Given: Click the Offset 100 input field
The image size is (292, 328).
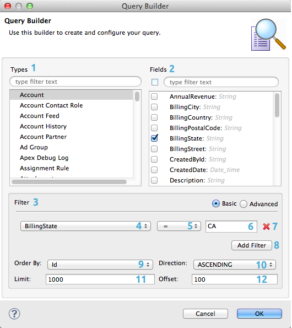Looking at the screenshot, I should point(235,279).
